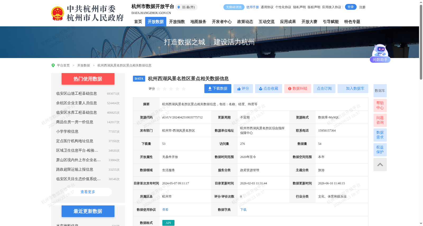The height and width of the screenshot is (226, 423).
Task: Click 下载 for 数据字典
Action: click(243, 210)
